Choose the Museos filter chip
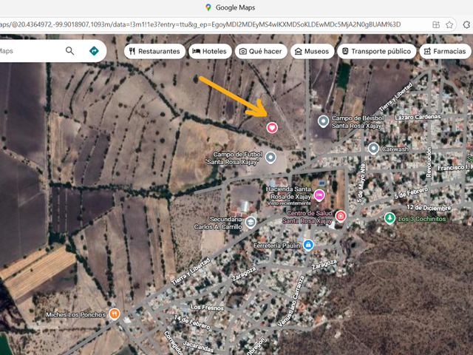 (312, 51)
